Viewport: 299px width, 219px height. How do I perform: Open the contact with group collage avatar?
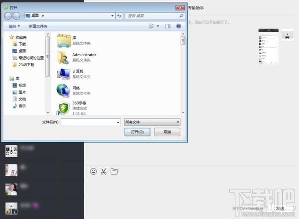11,151
